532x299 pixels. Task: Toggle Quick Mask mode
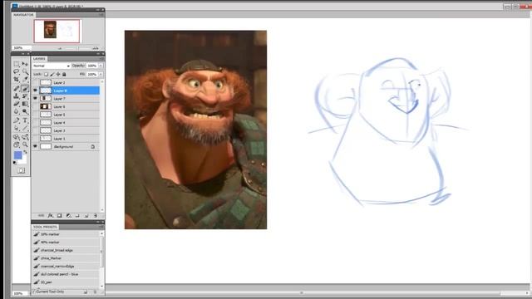click(21, 170)
